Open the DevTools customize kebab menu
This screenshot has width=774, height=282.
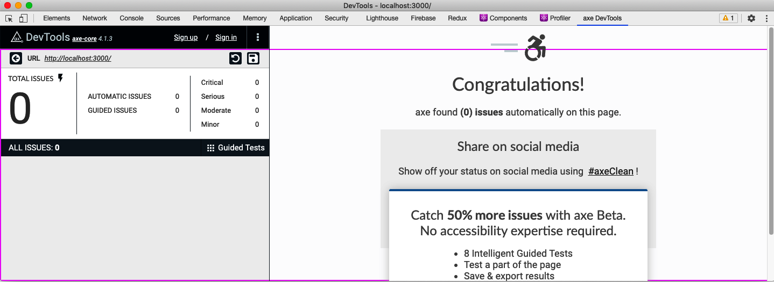(766, 18)
